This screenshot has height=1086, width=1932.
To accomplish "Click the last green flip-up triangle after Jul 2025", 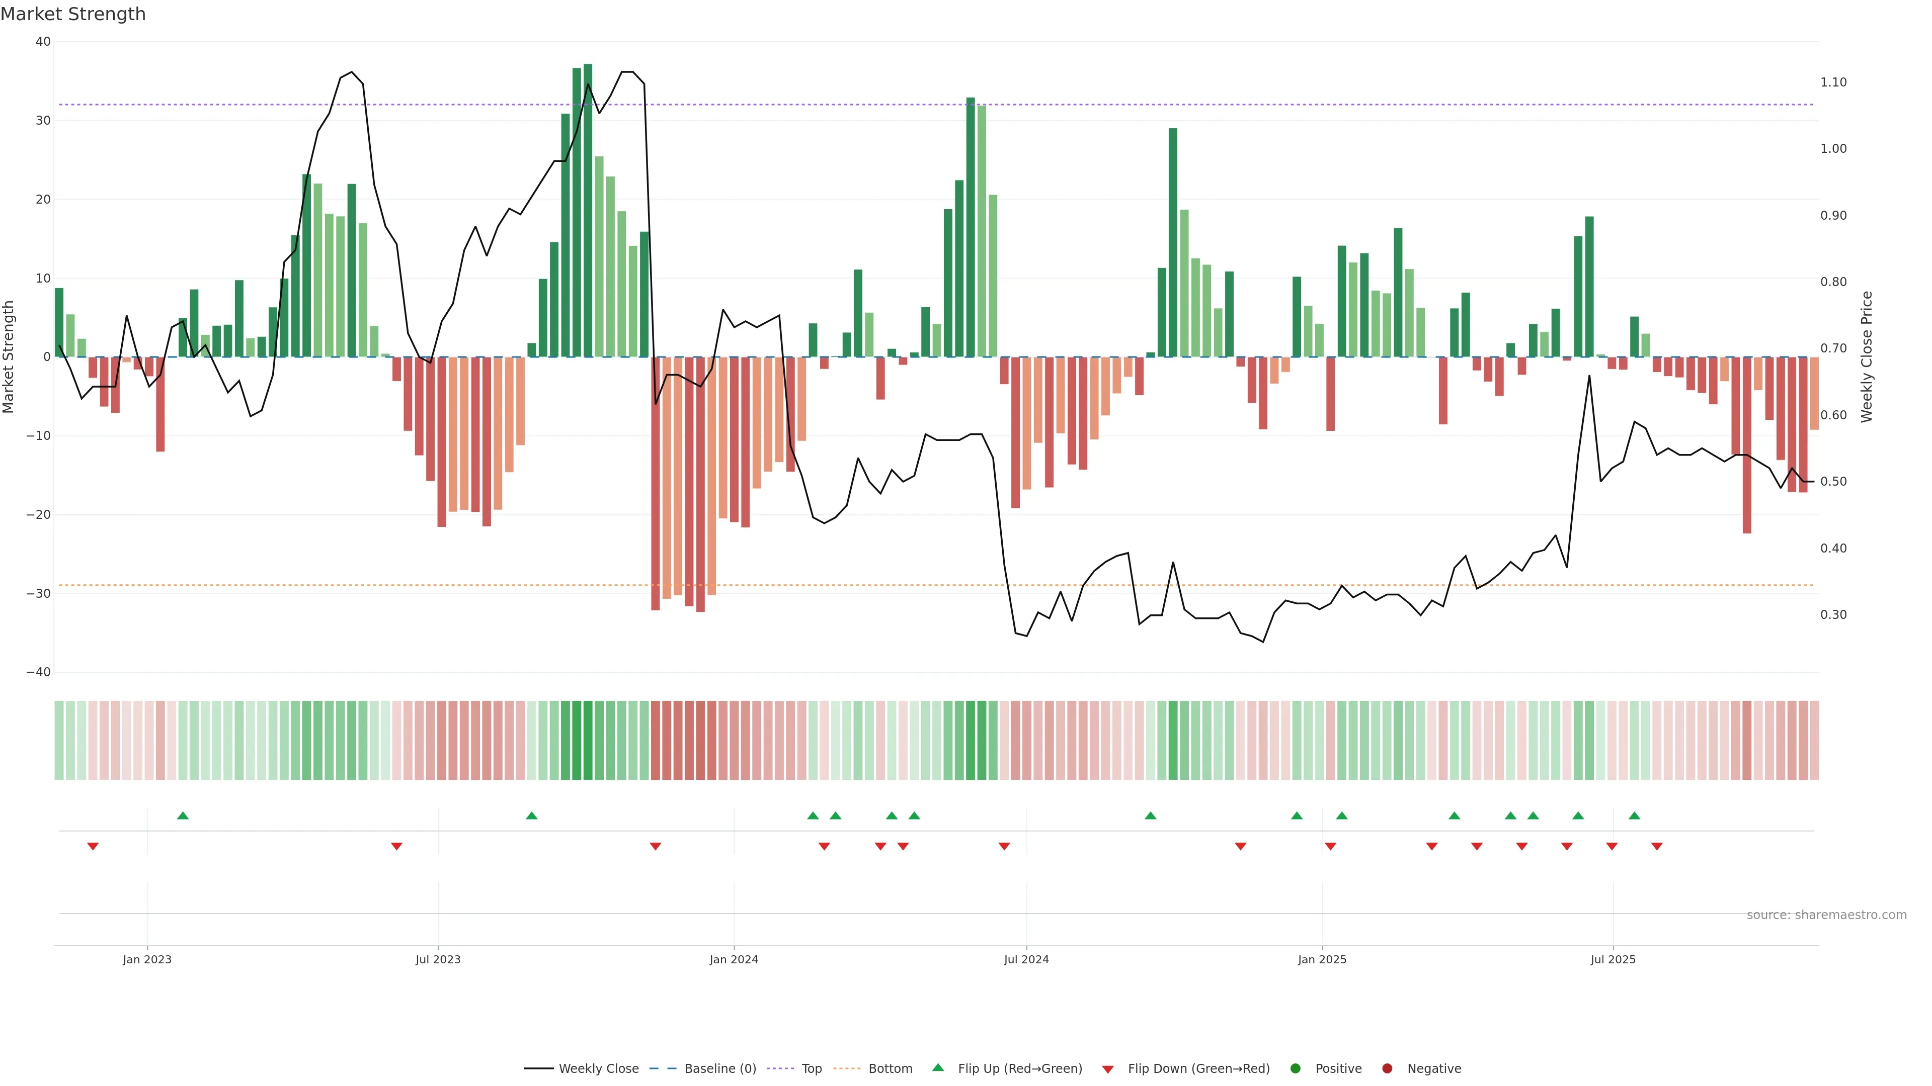I will pos(1634,816).
